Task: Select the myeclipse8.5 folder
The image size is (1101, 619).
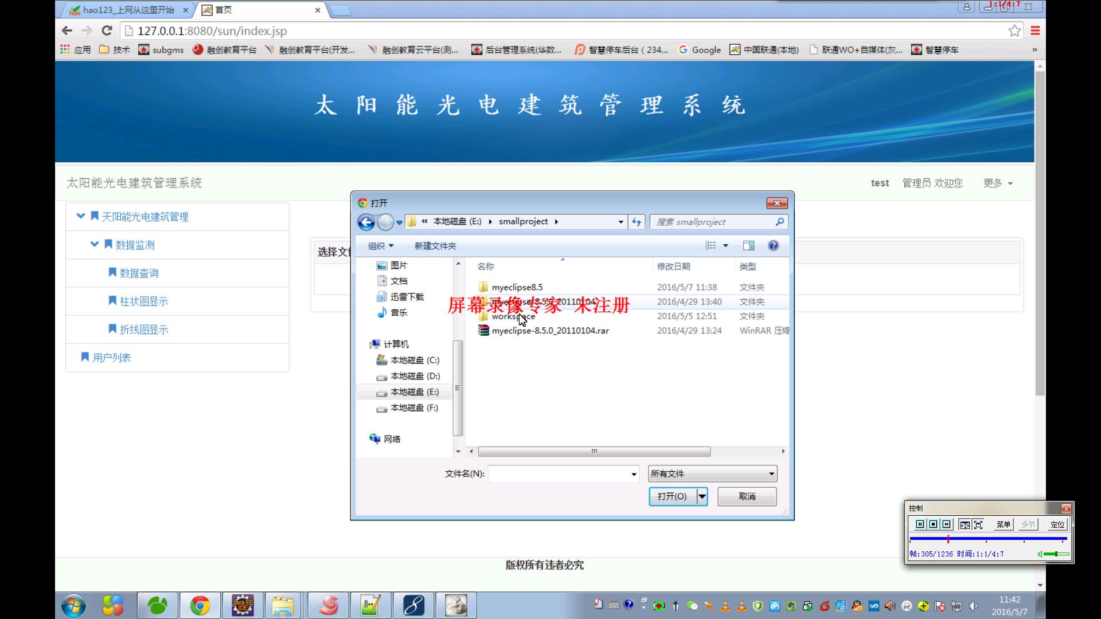Action: click(517, 287)
